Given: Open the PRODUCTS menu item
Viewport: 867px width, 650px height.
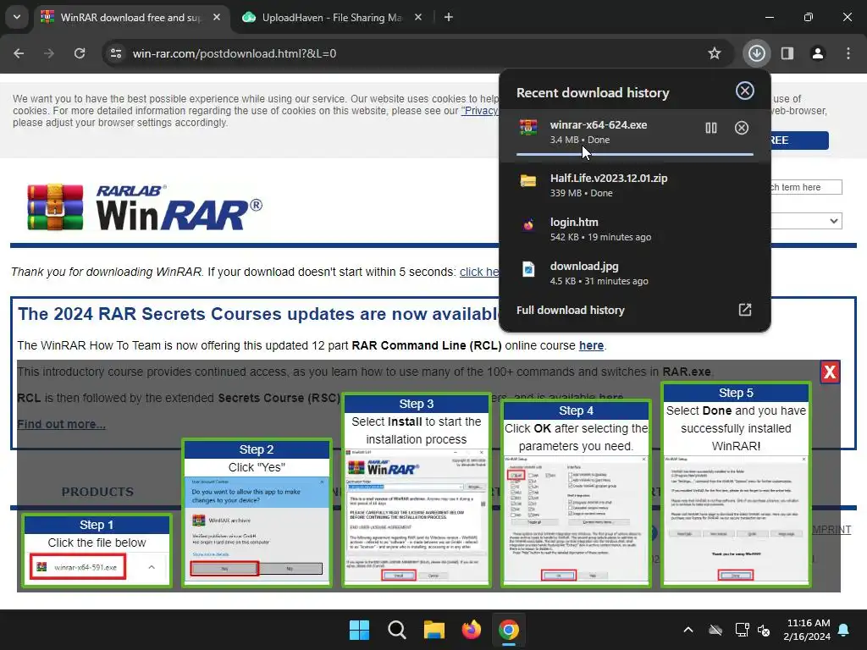Looking at the screenshot, I should (x=97, y=492).
